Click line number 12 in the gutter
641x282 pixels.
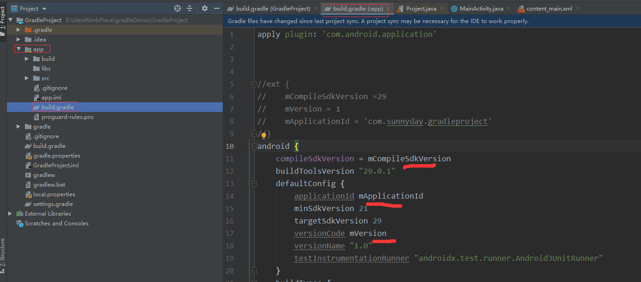click(x=230, y=171)
